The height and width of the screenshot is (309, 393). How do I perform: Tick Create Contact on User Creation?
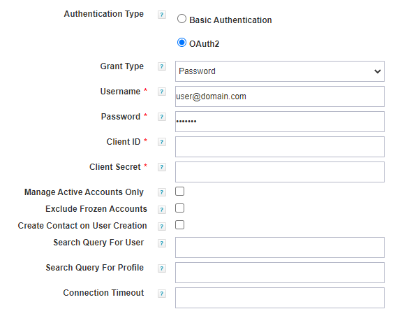point(179,225)
